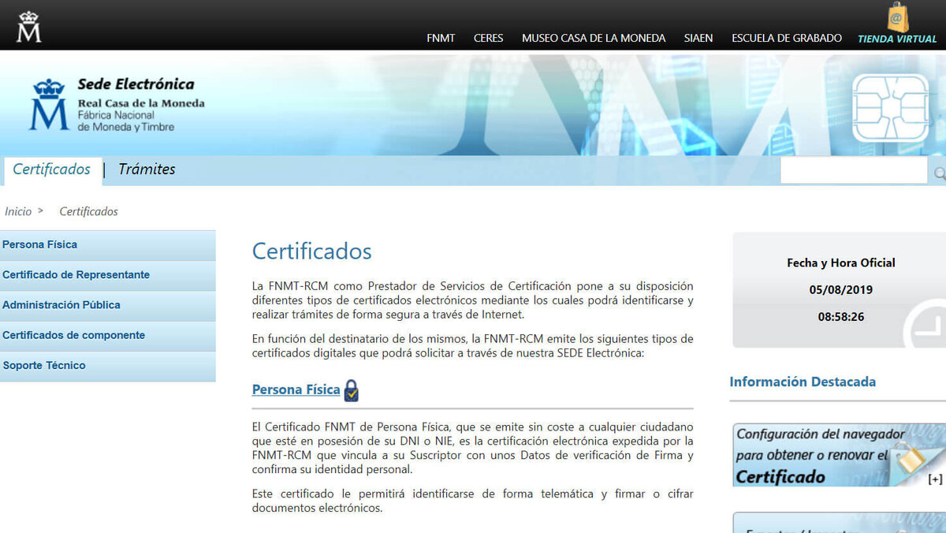Click the search magnifier icon
Image resolution: width=946 pixels, height=533 pixels.
pos(939,173)
